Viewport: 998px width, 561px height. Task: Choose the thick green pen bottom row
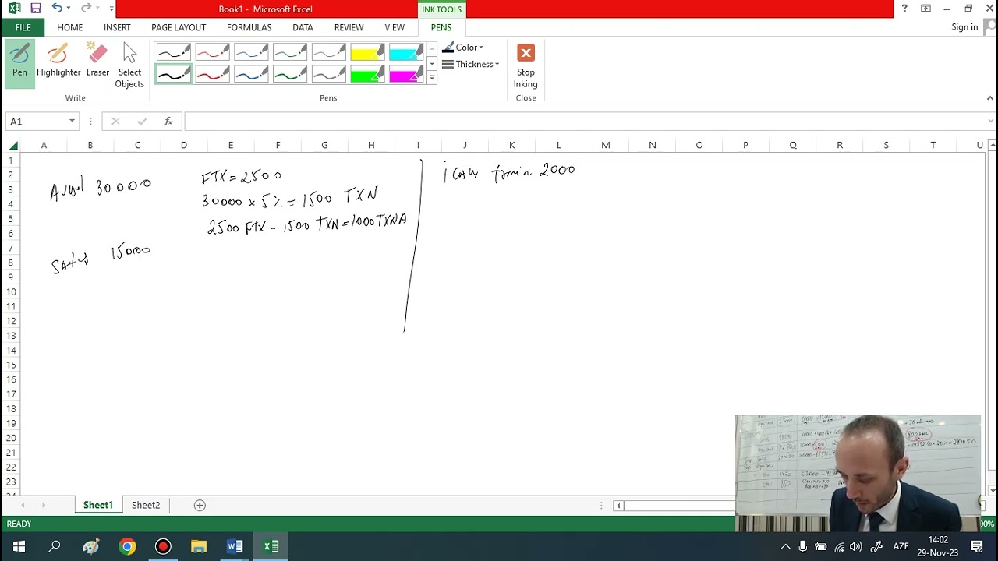tap(290, 74)
